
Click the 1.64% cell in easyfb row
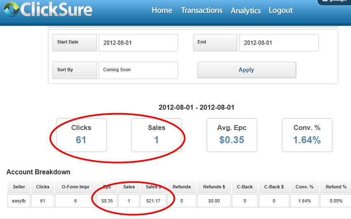pyautogui.click(x=304, y=201)
